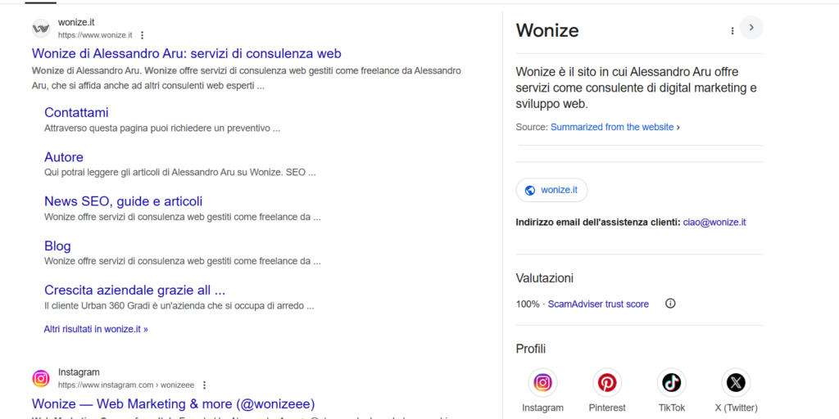Click the Pinterest label under profiles
This screenshot has width=839, height=419.
click(607, 408)
